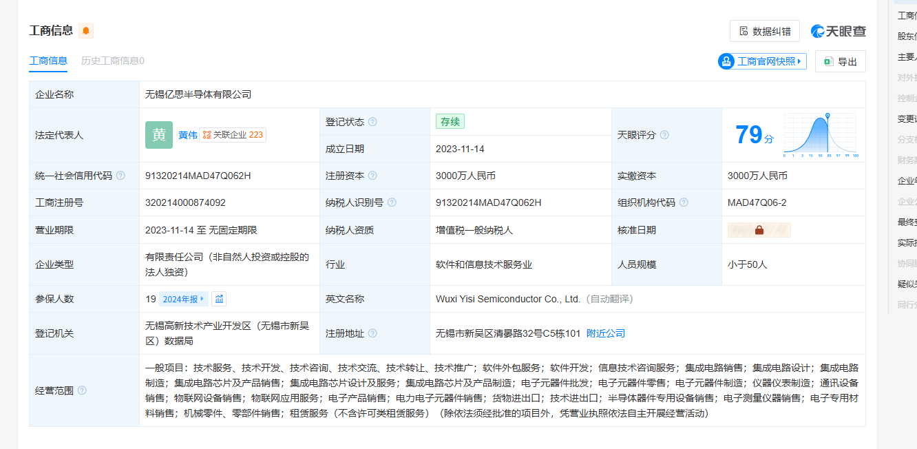
Task: Expand the 2024年报 annual report selector
Action: pyautogui.click(x=184, y=299)
